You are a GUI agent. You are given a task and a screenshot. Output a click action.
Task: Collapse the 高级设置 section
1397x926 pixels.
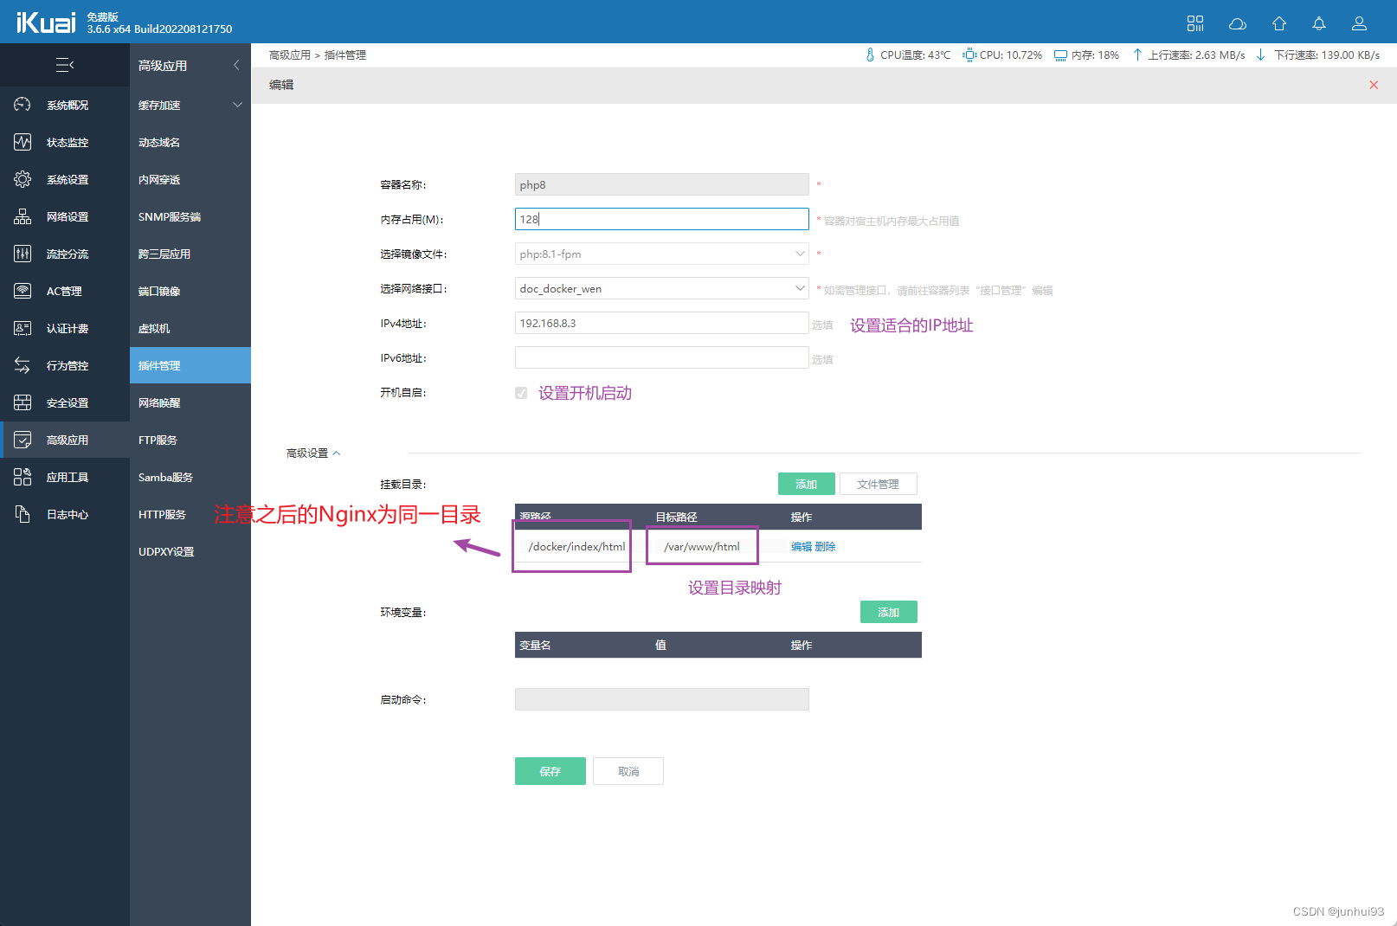point(313,453)
